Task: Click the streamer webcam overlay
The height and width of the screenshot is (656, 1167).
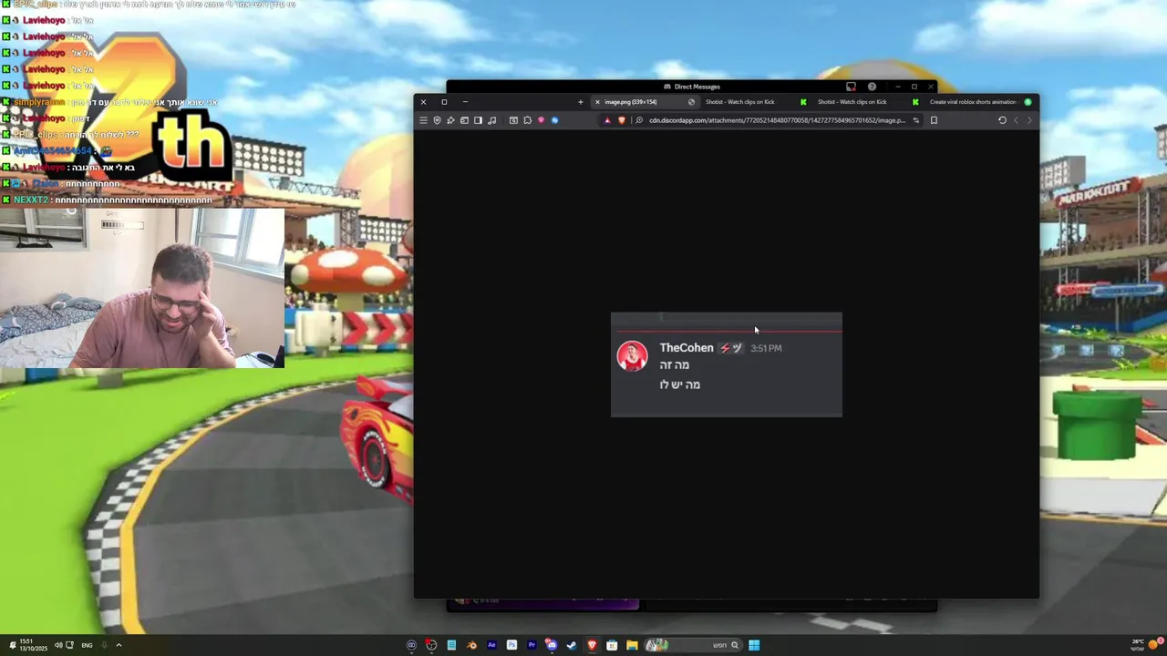Action: pos(142,288)
